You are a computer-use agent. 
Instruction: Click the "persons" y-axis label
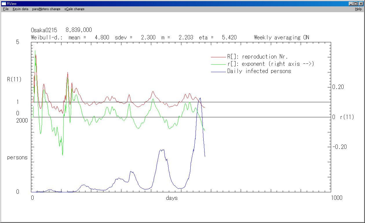pyautogui.click(x=17, y=158)
